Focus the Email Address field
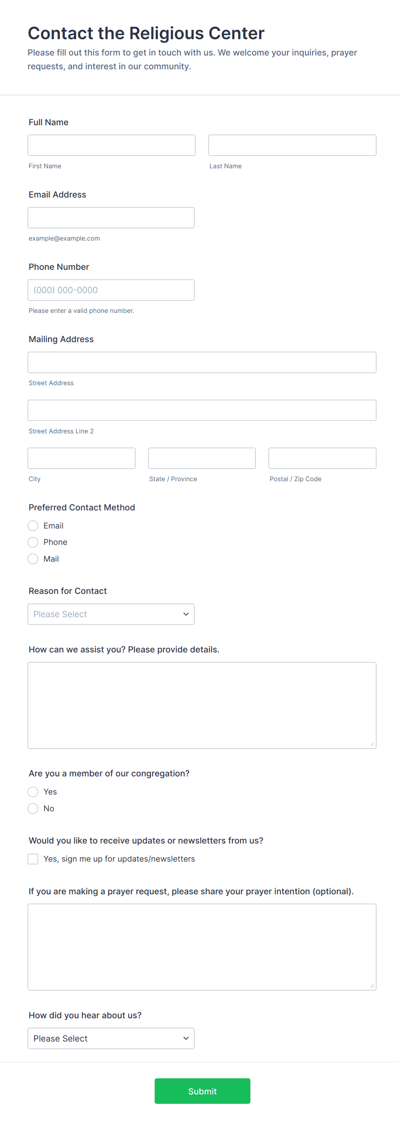 click(x=111, y=217)
